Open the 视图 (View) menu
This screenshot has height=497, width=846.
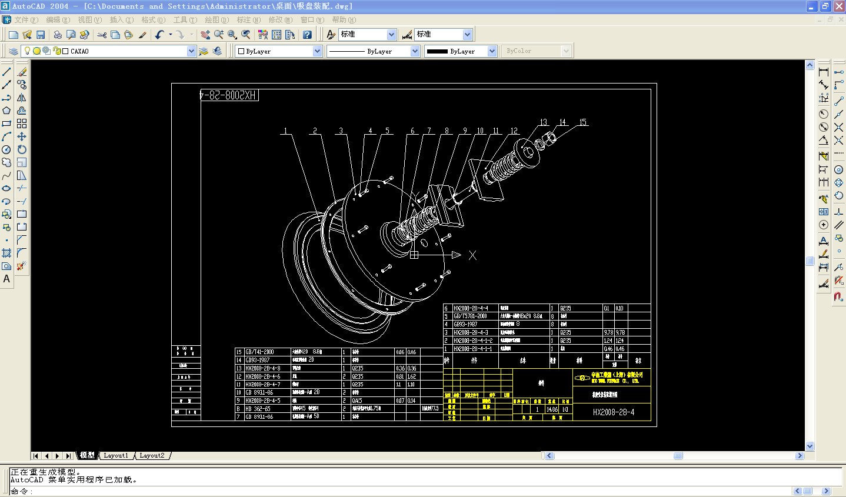[89, 20]
